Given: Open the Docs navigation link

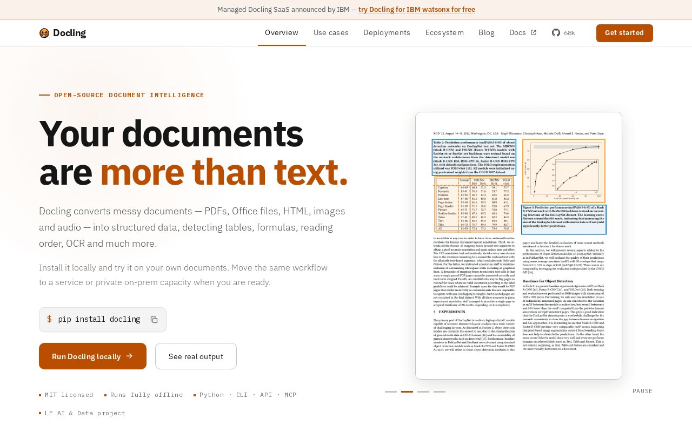Looking at the screenshot, I should [523, 33].
